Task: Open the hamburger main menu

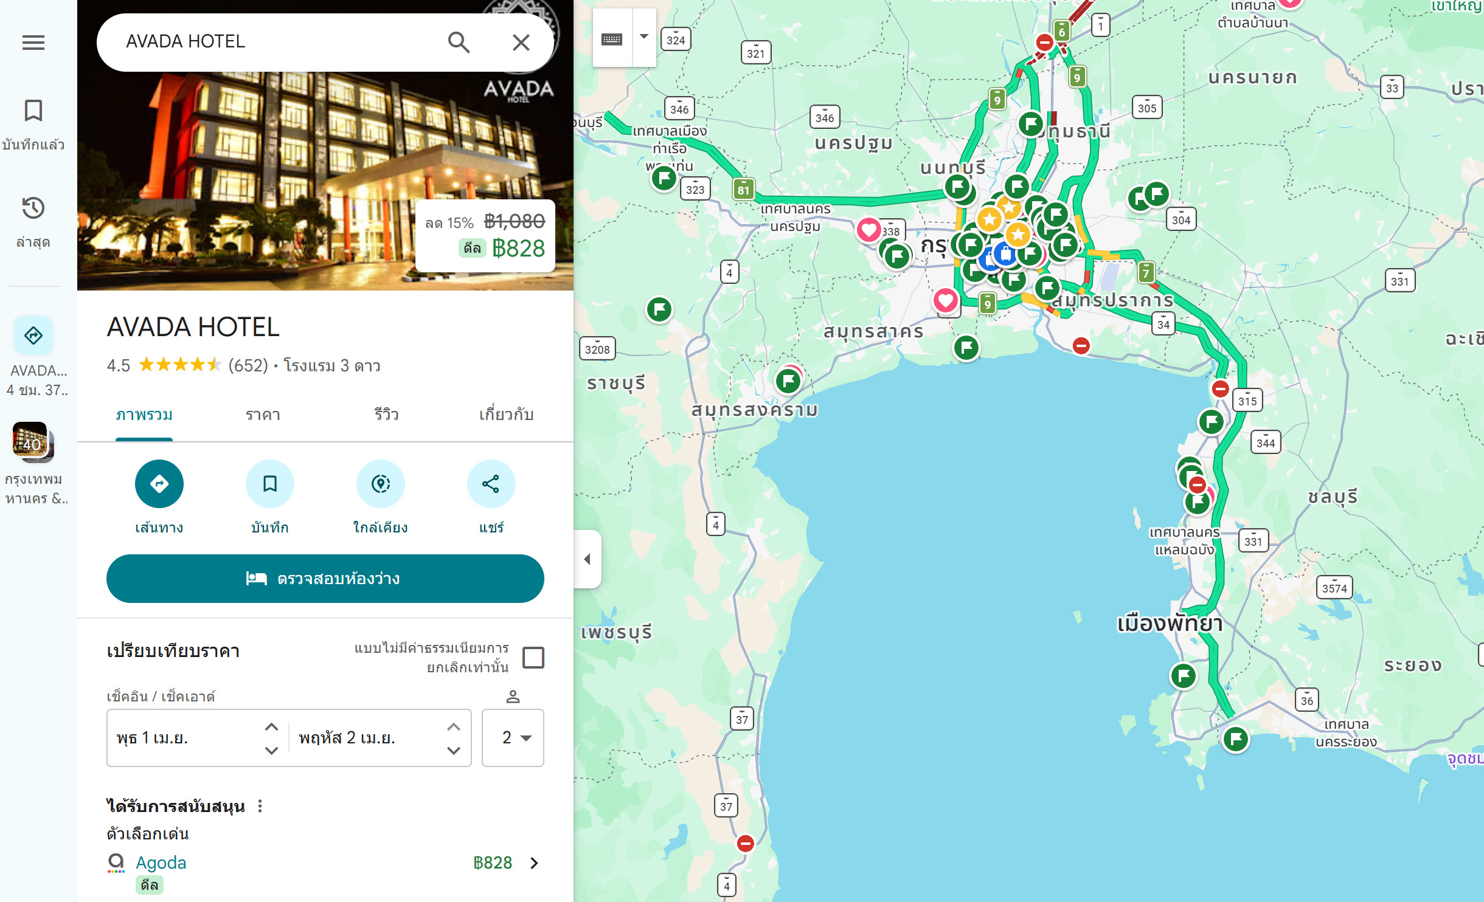Action: coord(33,43)
